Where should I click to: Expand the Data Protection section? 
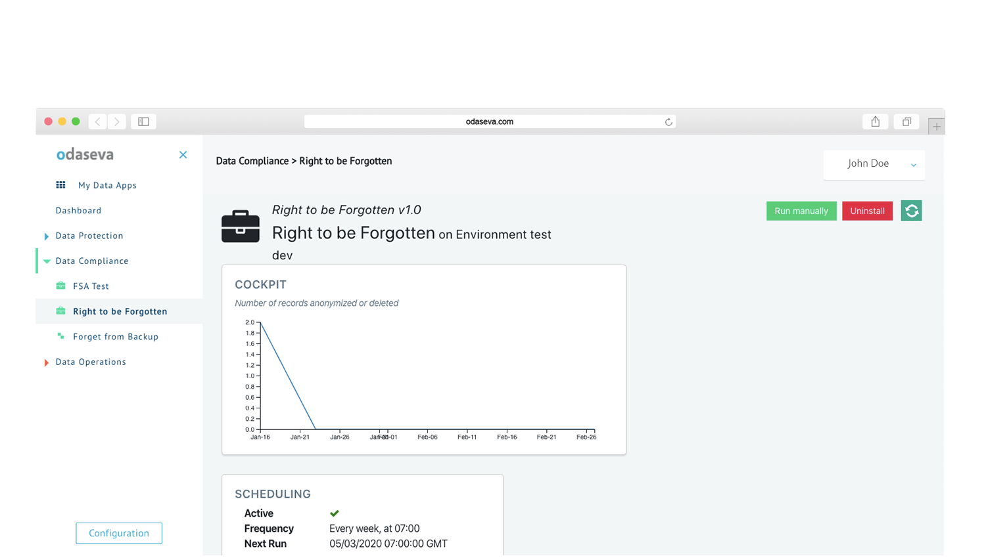(x=47, y=236)
